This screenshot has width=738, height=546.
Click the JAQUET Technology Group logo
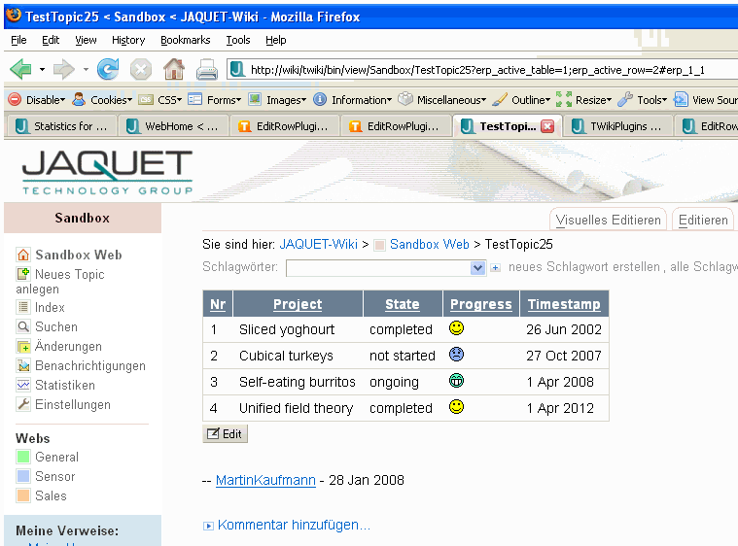coord(107,173)
